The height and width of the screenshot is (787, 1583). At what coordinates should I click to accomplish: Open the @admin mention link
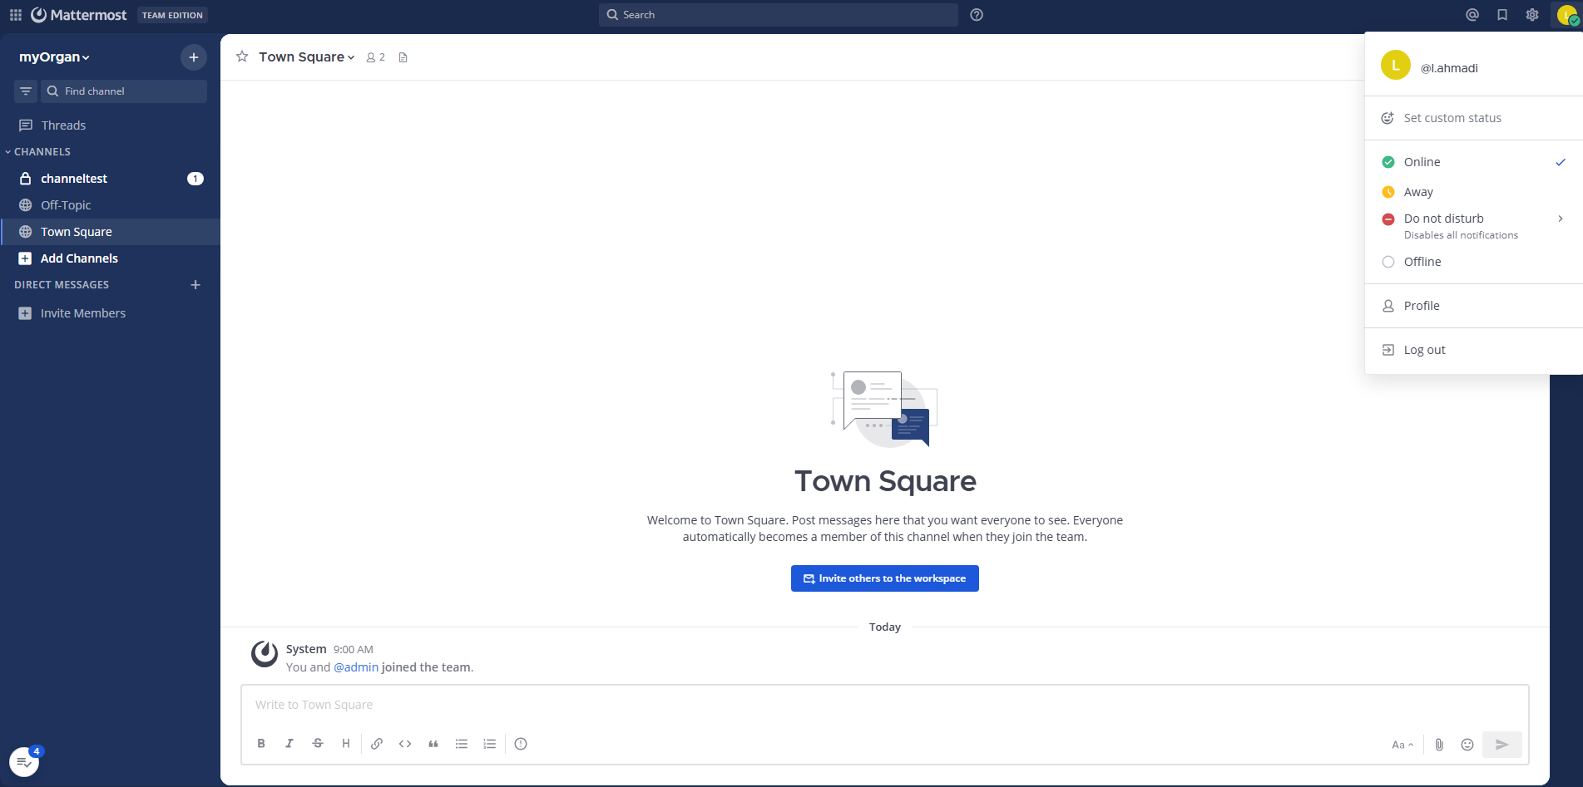[x=356, y=667]
